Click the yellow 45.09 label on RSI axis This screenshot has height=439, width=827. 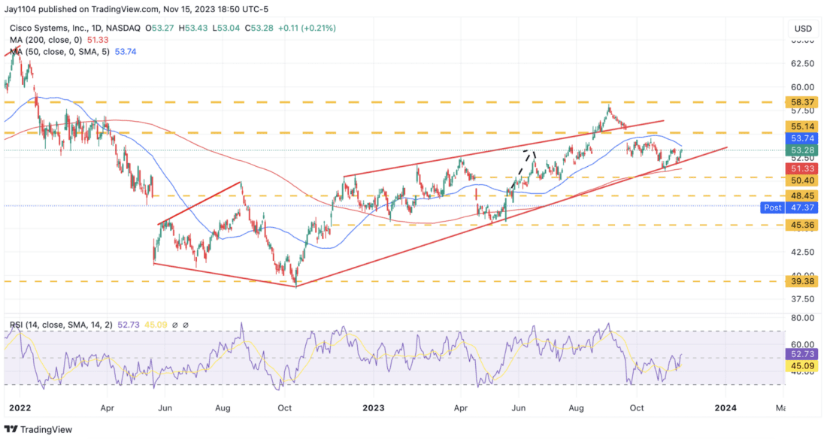pyautogui.click(x=802, y=366)
